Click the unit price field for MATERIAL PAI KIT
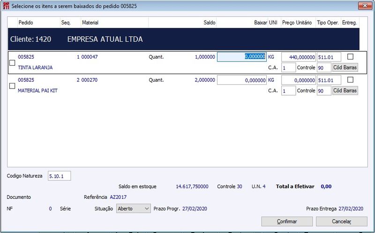The image size is (375, 233). [299, 80]
